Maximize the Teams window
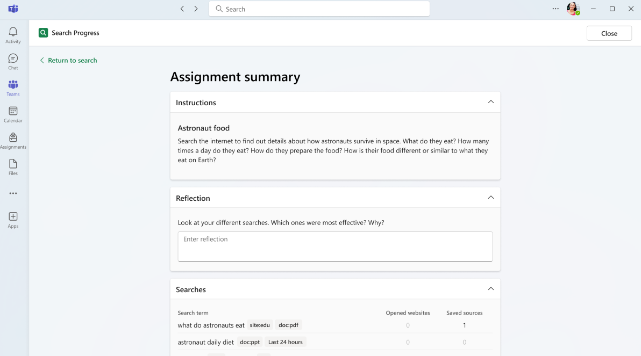Screen dimensions: 641x356 pyautogui.click(x=612, y=9)
